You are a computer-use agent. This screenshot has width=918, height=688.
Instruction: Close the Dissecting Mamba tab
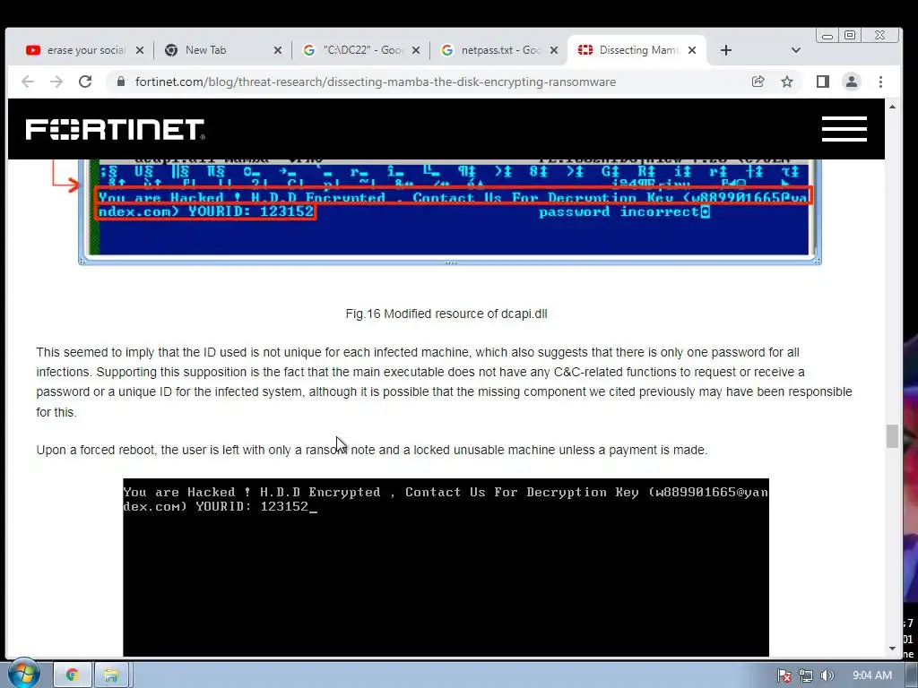(692, 50)
